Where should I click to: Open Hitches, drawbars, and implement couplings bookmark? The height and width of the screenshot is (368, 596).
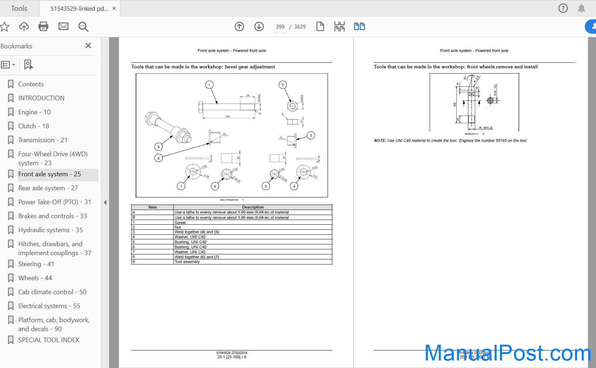55,248
